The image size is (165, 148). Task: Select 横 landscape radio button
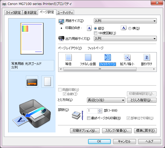click(x=130, y=28)
